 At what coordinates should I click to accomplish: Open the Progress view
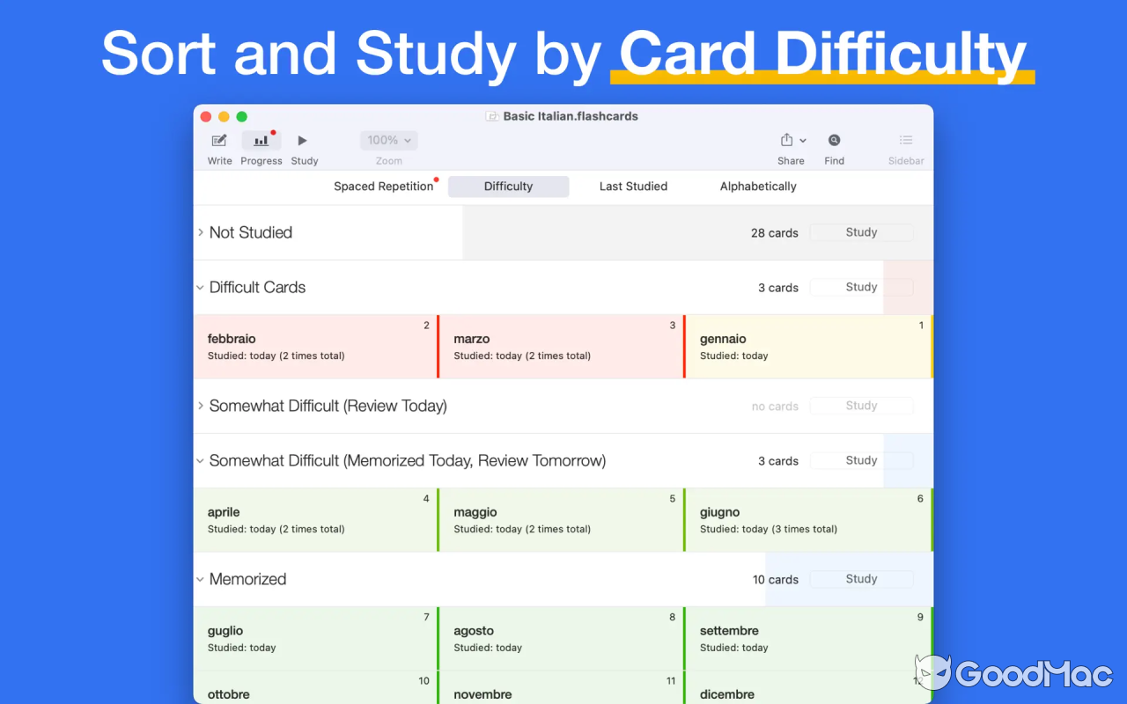tap(261, 141)
